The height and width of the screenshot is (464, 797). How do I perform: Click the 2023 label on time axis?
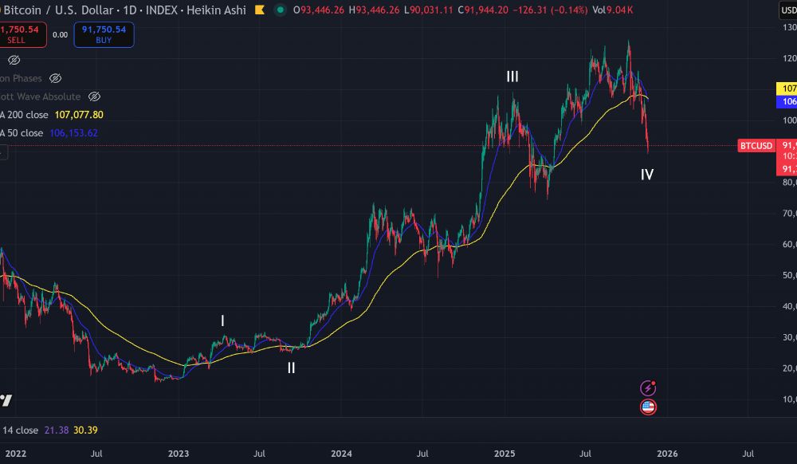click(x=179, y=454)
